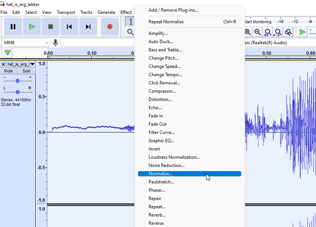This screenshot has height=227, width=316.
Task: Mute the het_is_erg_lekker track
Action: click(9, 71)
